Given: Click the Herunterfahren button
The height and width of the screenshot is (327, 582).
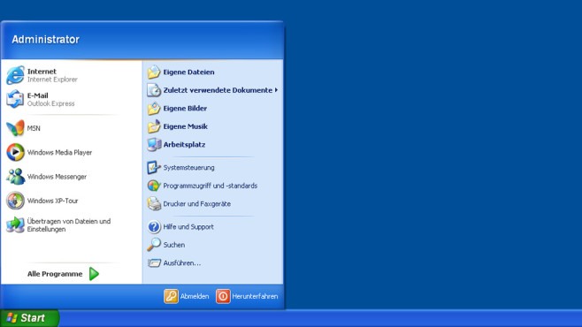Looking at the screenshot, I should coord(247,296).
